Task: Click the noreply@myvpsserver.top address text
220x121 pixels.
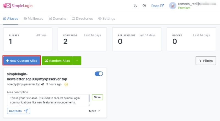Action: coord(23,84)
